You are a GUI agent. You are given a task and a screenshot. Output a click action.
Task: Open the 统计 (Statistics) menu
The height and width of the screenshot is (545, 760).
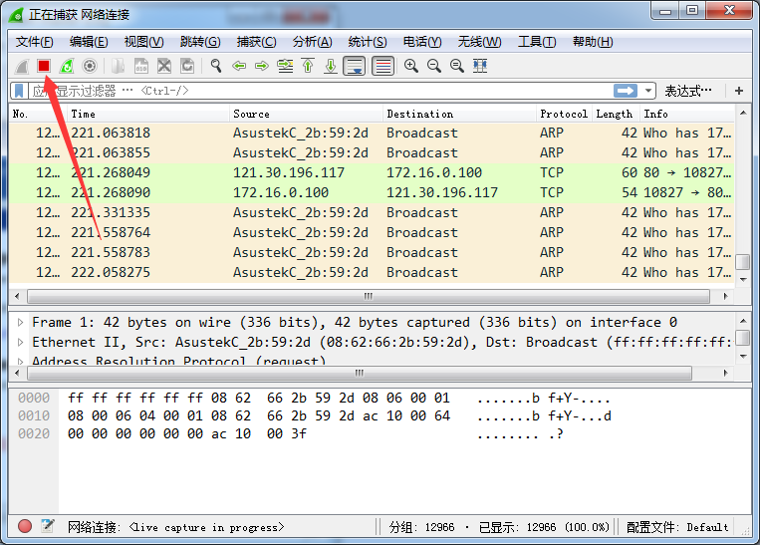[368, 42]
